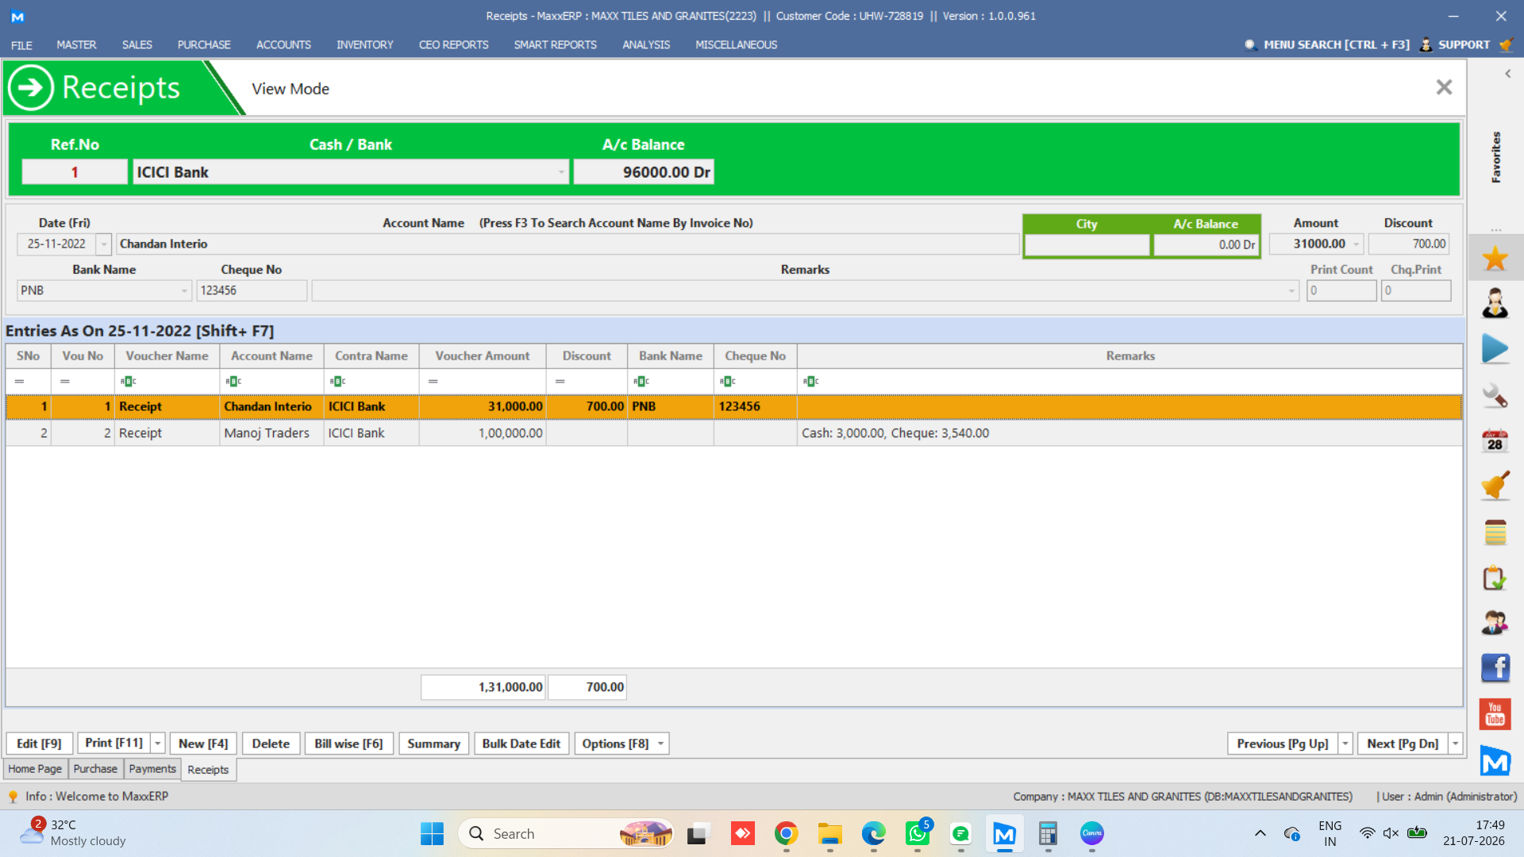Click the support agent icon in sidebar
1524x857 pixels.
coord(1495,303)
